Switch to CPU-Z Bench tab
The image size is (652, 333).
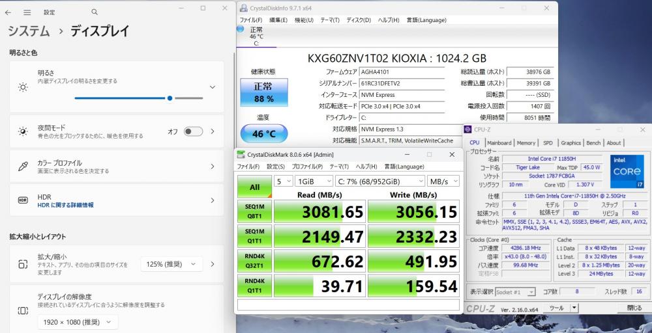click(593, 142)
